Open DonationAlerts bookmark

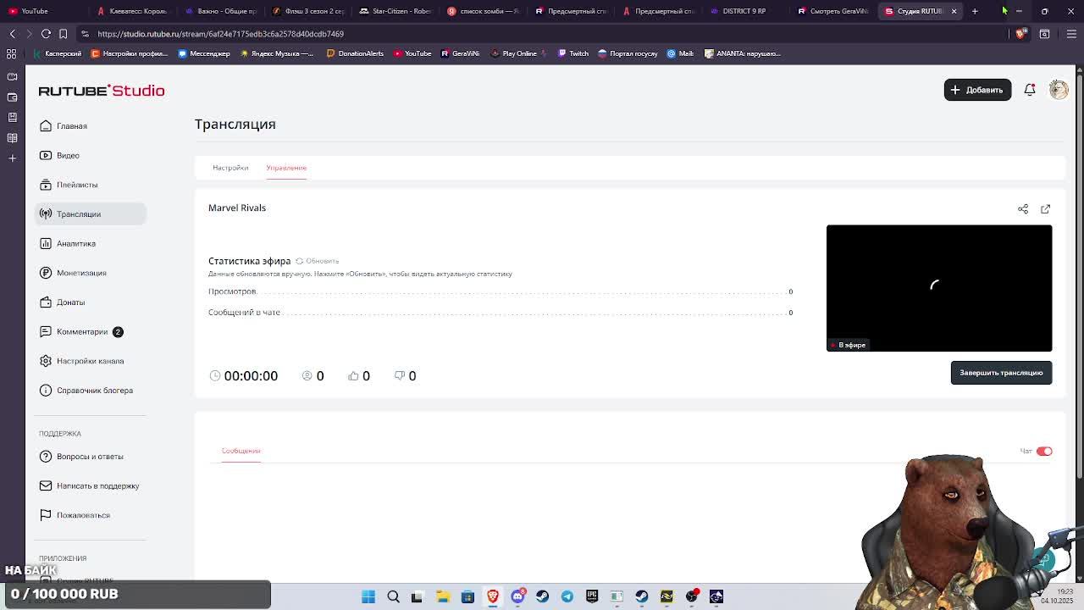coord(355,53)
